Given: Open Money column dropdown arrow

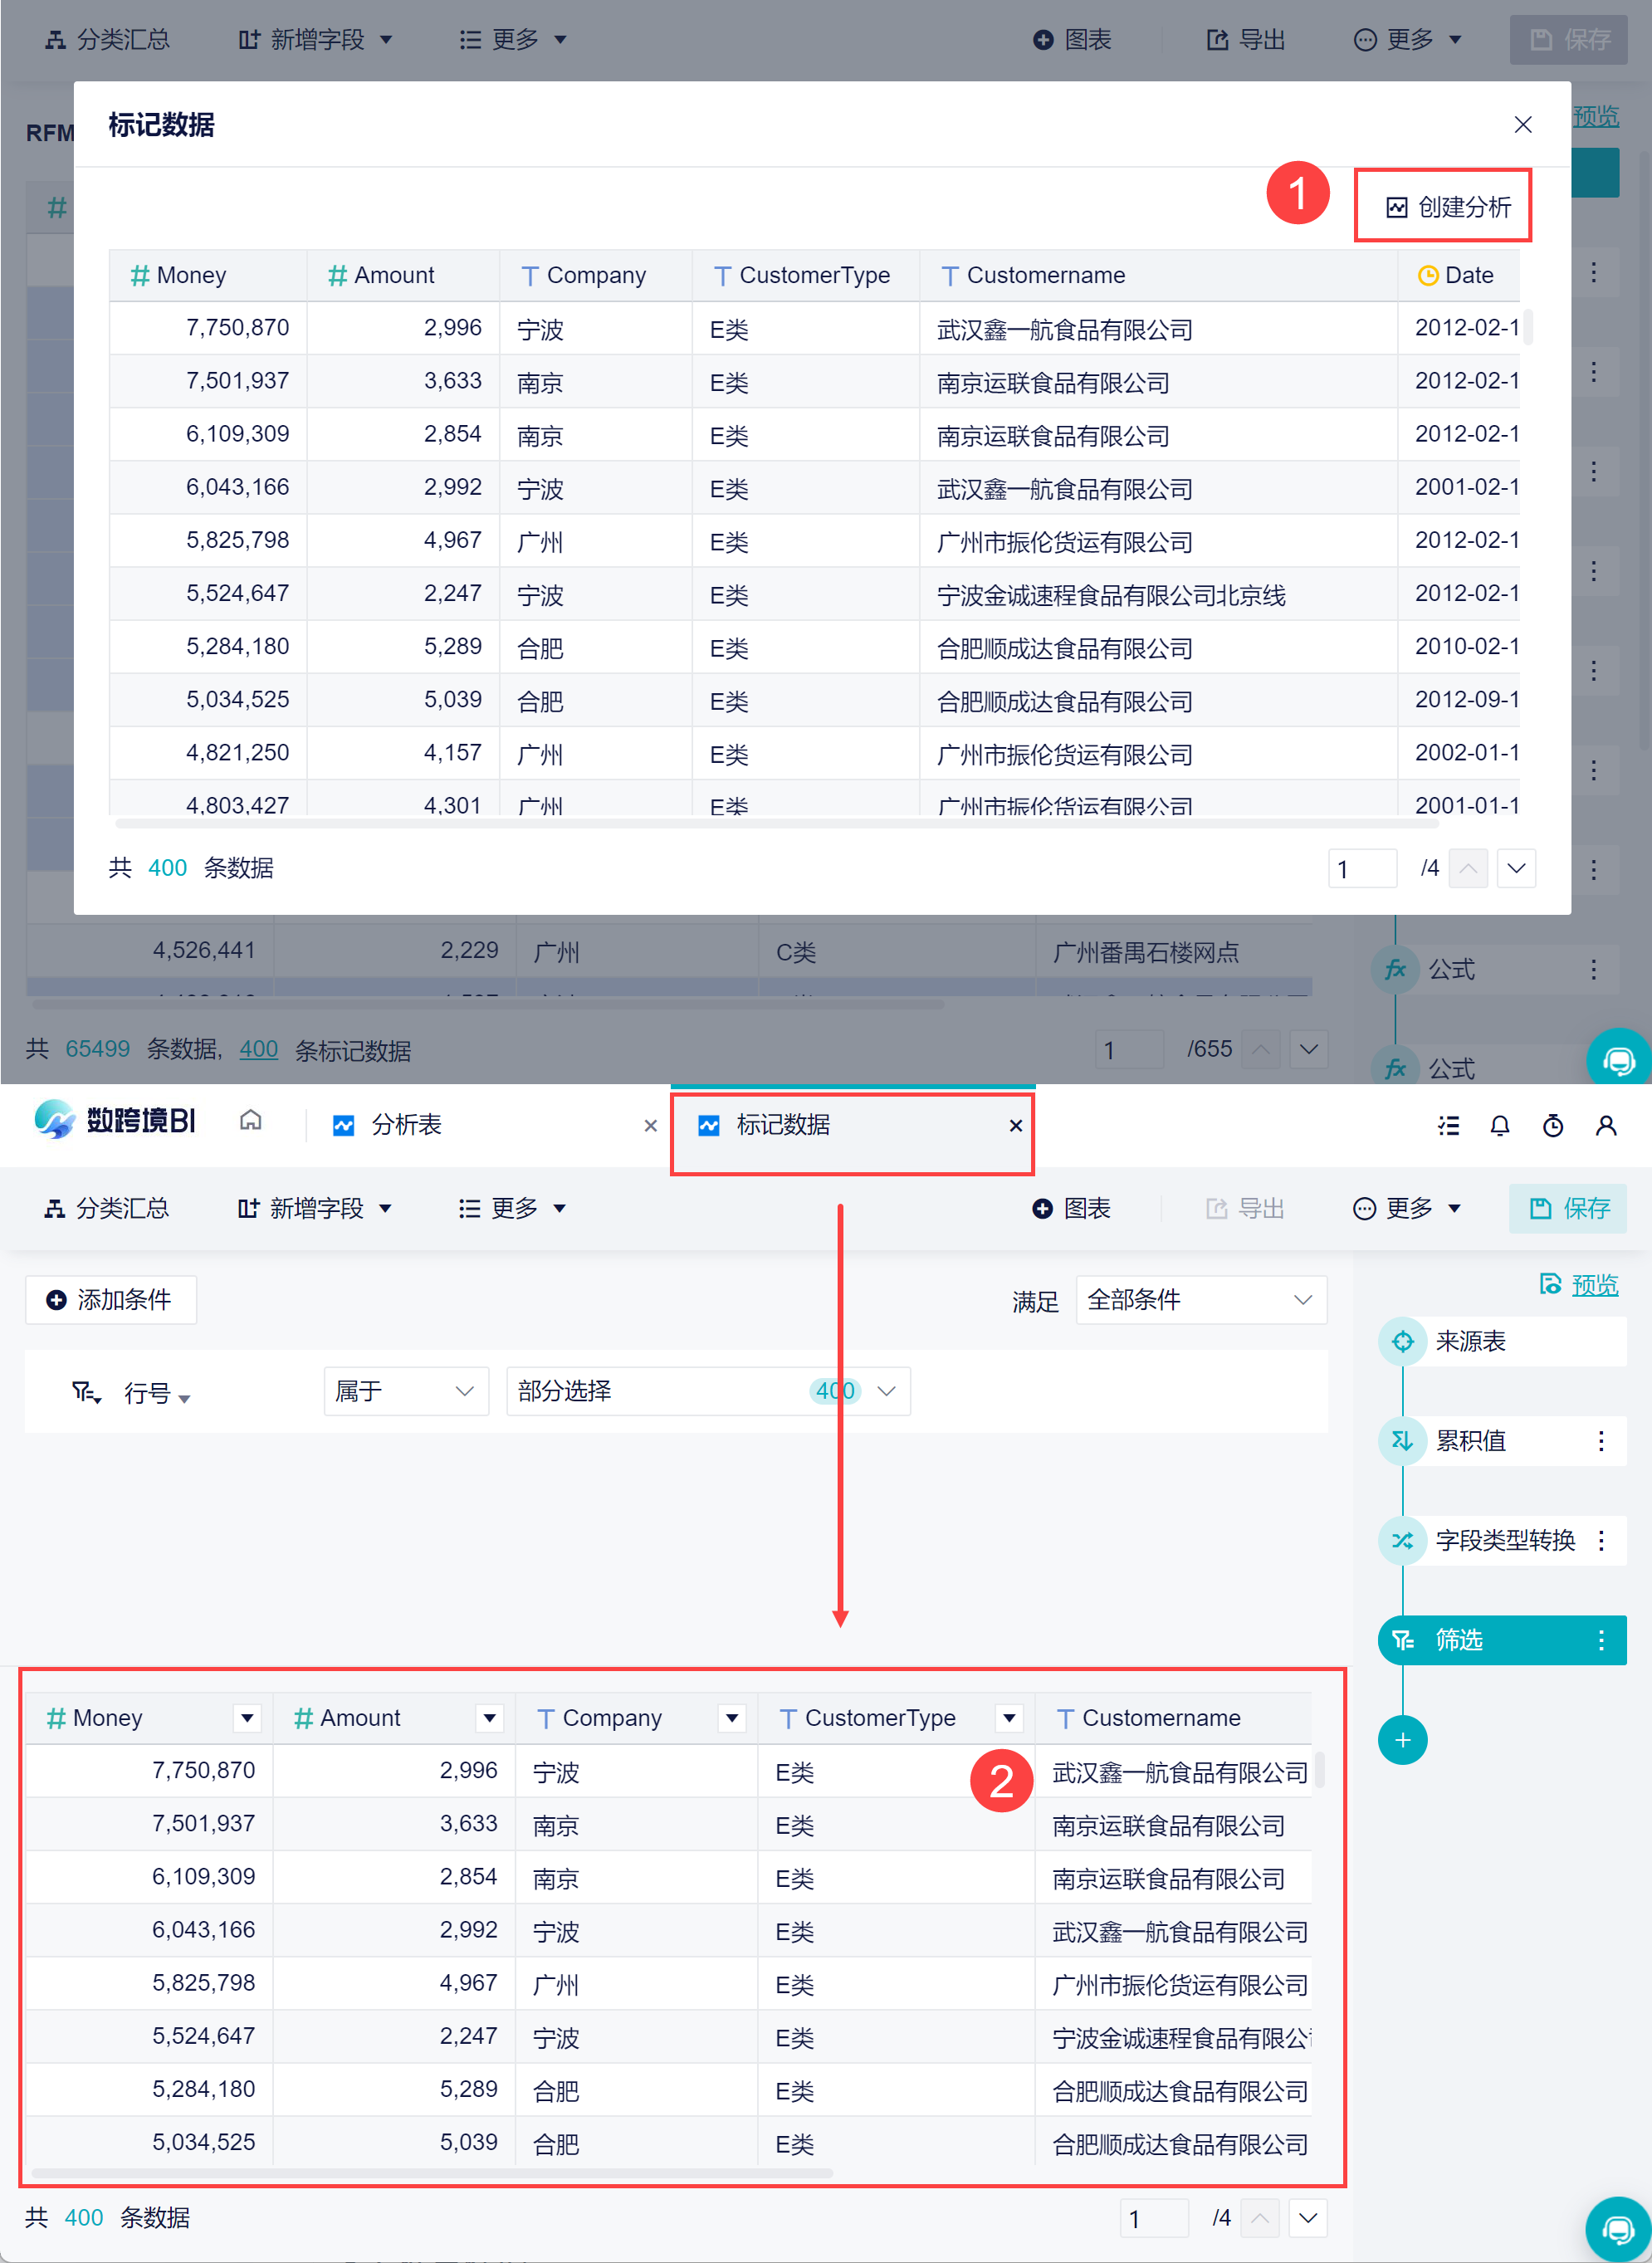Looking at the screenshot, I should [247, 1718].
